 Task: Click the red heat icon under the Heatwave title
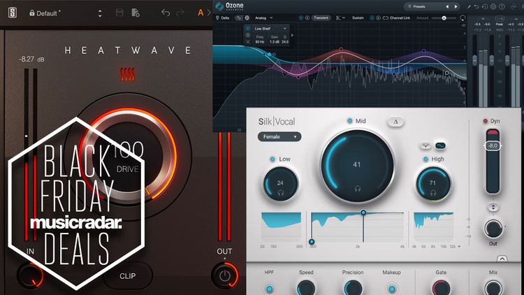[x=127, y=74]
